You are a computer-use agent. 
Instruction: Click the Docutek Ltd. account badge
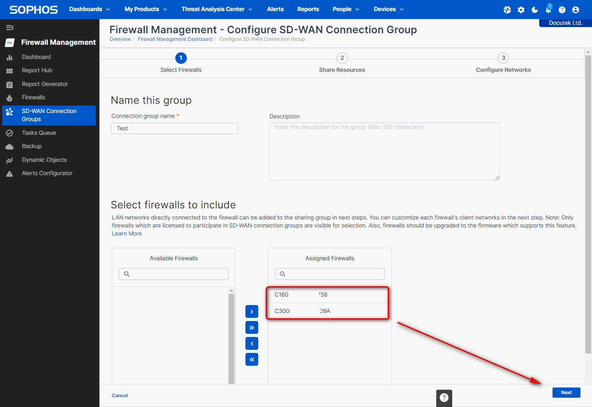coord(565,23)
